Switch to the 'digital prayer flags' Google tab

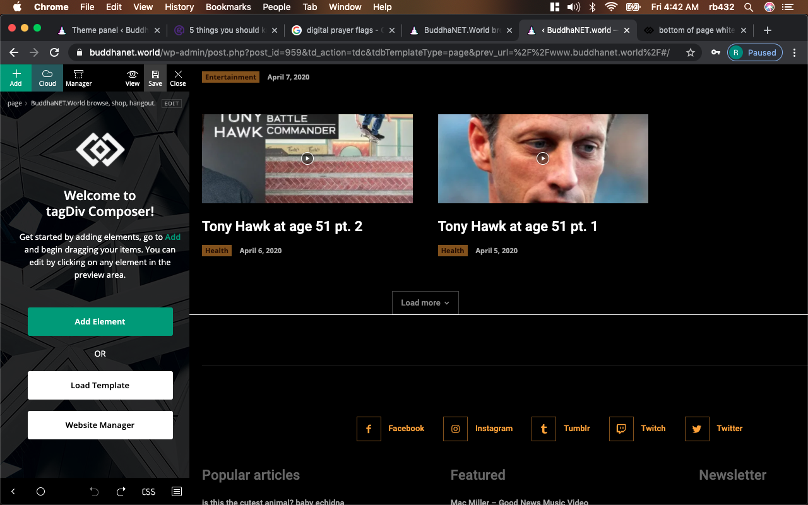342,30
